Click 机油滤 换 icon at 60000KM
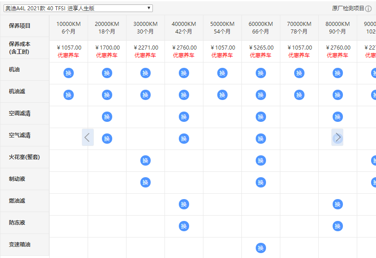The image size is (376, 258). pos(261,95)
